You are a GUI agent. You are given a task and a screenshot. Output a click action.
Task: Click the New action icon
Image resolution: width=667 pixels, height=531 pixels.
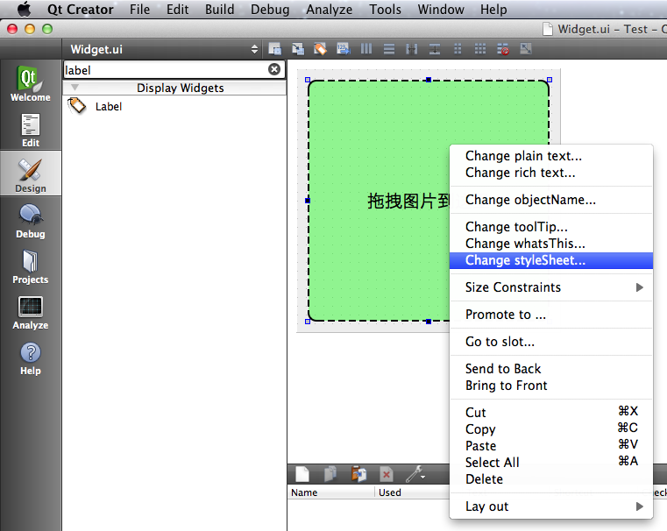point(302,474)
